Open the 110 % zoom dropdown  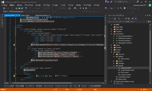[x=11, y=83]
